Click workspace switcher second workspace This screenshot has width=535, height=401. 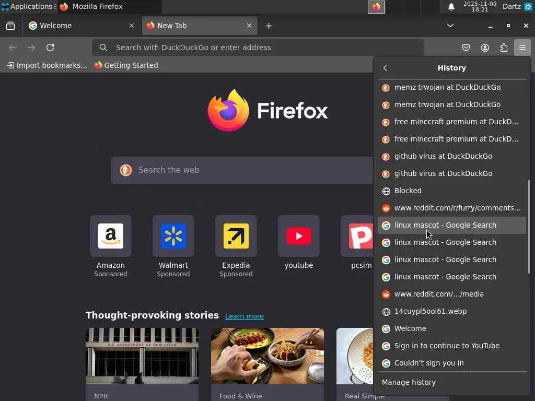click(x=394, y=7)
